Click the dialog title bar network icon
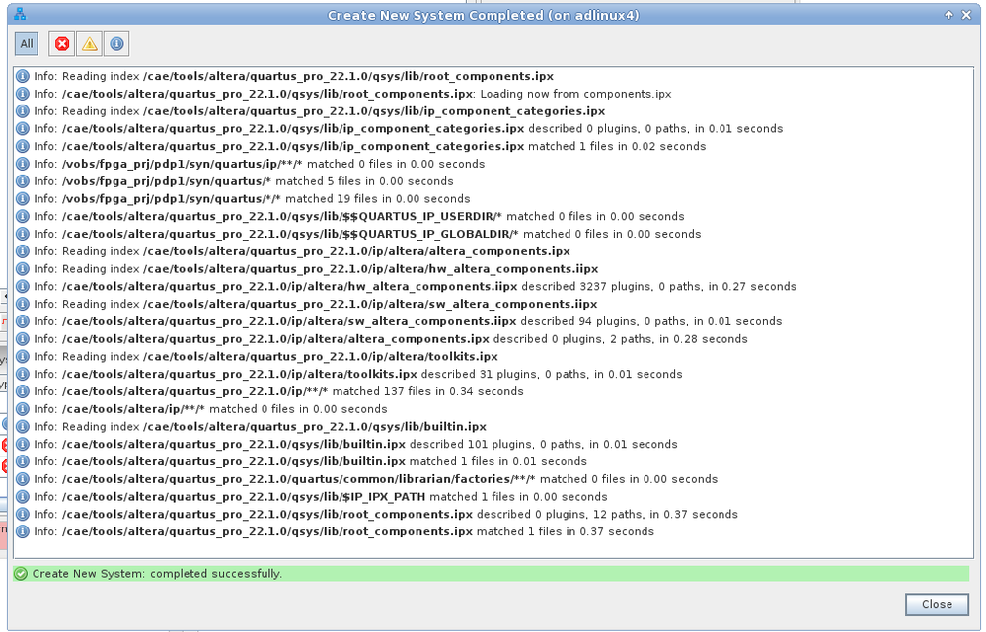The image size is (986, 632). point(20,14)
